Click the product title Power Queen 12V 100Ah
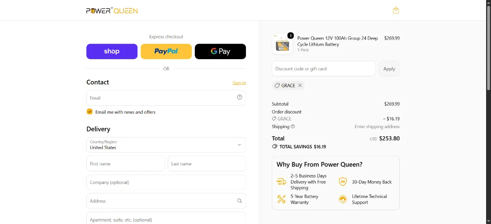491x224 pixels. click(338, 41)
